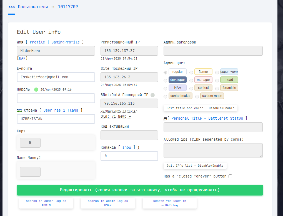Click the green Редактировать button
The width and height of the screenshot is (283, 216).
[x=140, y=190]
